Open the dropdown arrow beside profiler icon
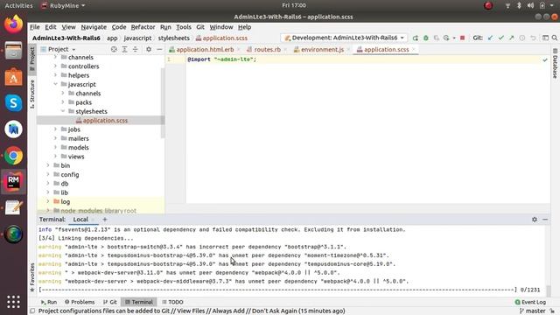This screenshot has width=560, height=315. [x=454, y=38]
